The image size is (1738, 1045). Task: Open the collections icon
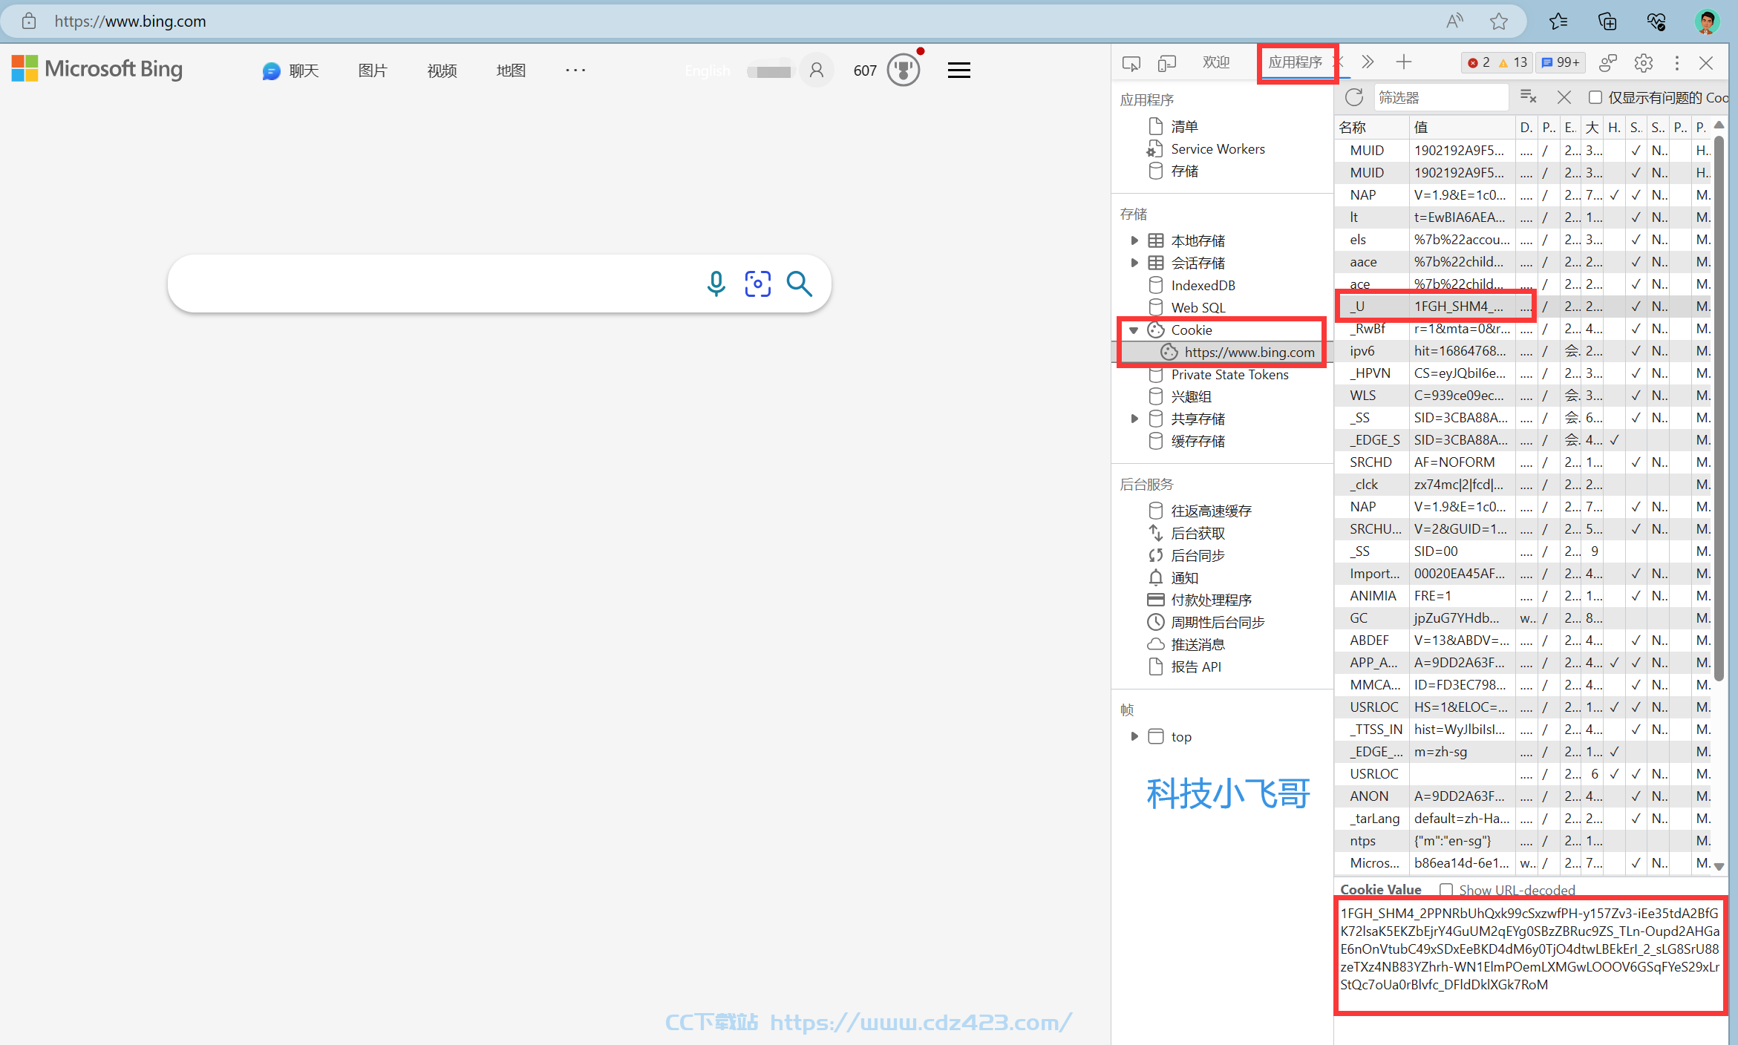[1607, 22]
